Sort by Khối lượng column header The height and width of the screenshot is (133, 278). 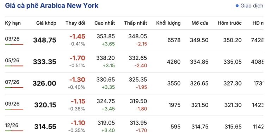tap(168, 23)
